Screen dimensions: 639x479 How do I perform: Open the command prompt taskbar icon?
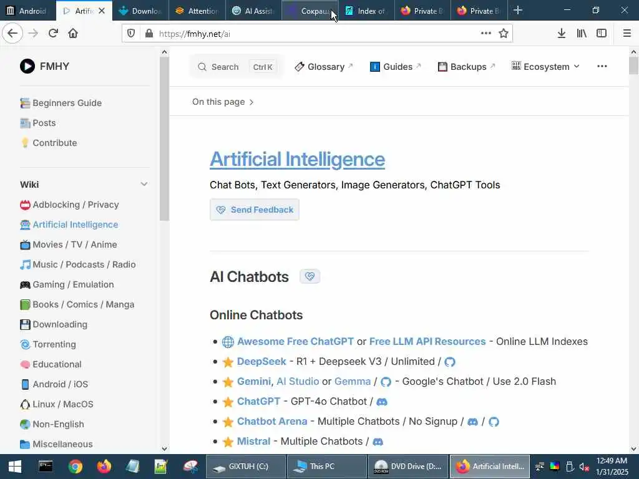[45, 467]
